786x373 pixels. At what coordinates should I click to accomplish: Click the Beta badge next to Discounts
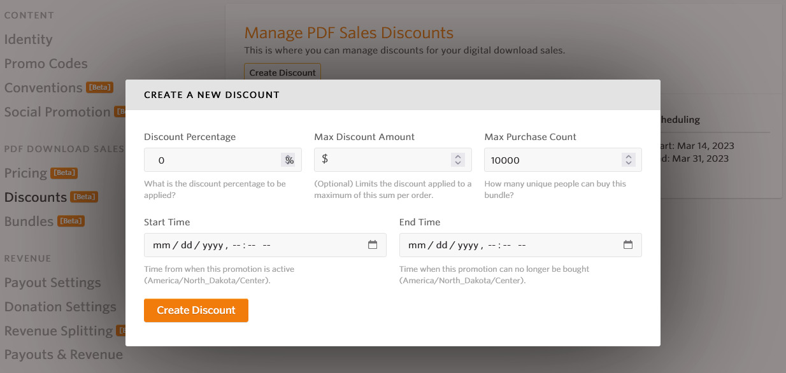click(84, 197)
